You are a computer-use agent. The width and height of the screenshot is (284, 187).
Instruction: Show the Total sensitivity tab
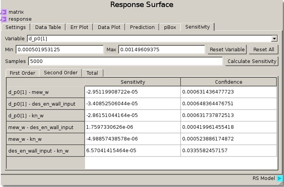click(x=92, y=73)
